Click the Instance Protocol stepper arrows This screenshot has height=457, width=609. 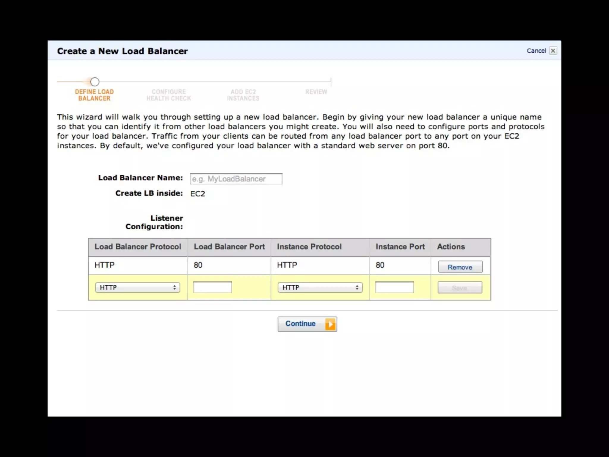[357, 287]
